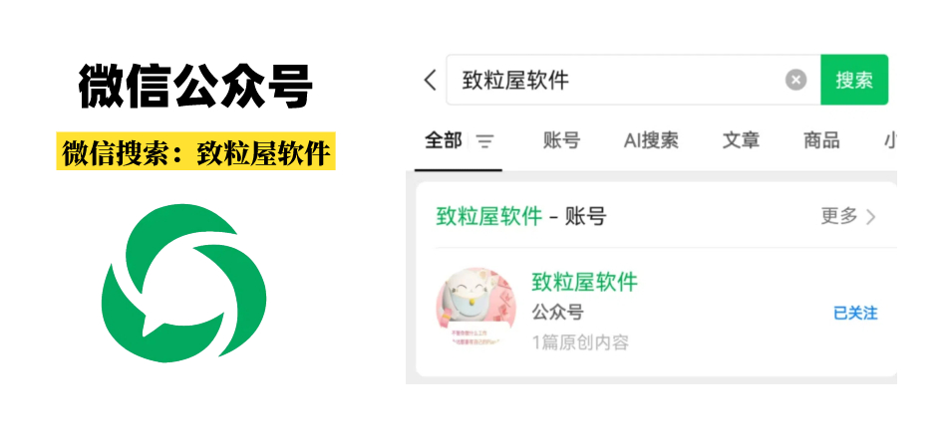The height and width of the screenshot is (448, 948).
Task: Open the 致粒屋软件 account name link
Action: [x=584, y=282]
